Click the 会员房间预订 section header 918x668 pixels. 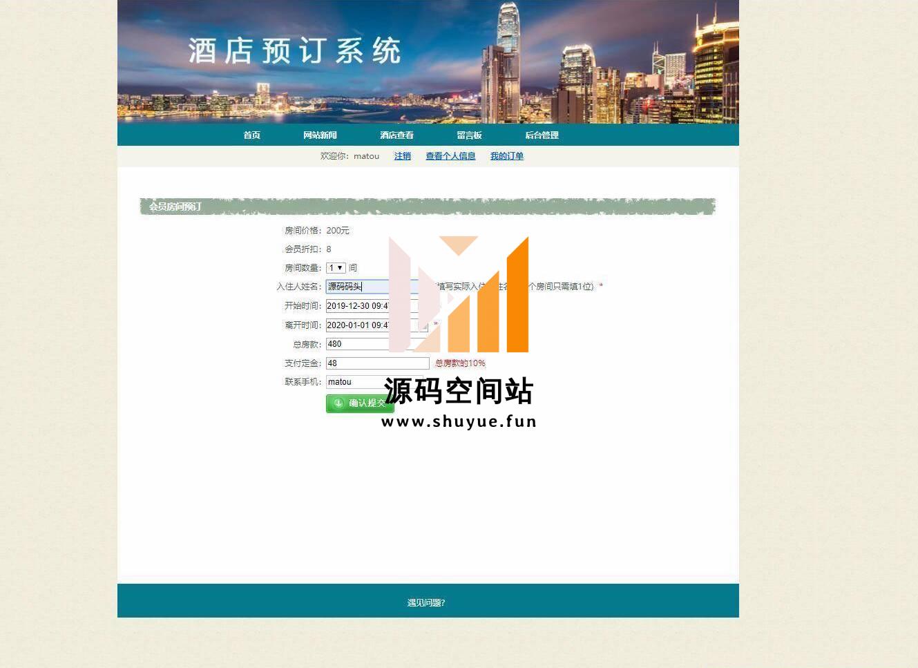pos(175,207)
